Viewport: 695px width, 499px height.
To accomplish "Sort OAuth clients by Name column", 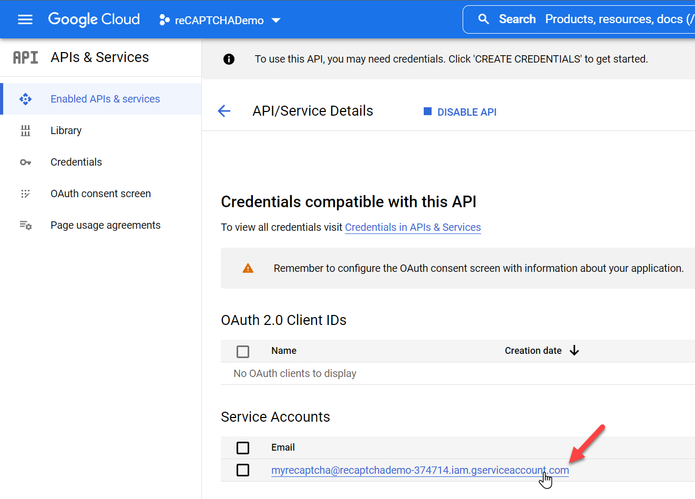I will pyautogui.click(x=284, y=351).
